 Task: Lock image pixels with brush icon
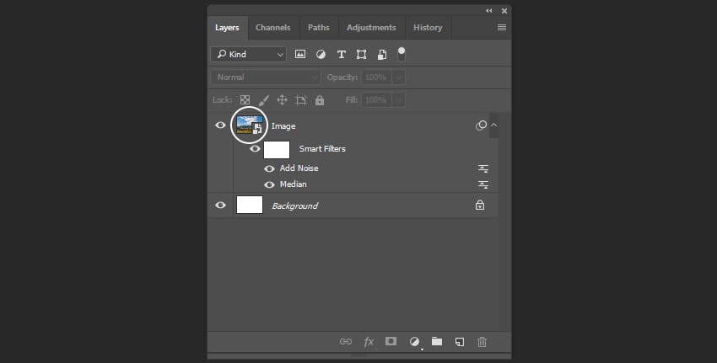pyautogui.click(x=263, y=100)
